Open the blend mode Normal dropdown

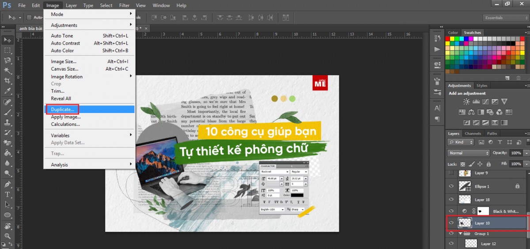tap(468, 153)
